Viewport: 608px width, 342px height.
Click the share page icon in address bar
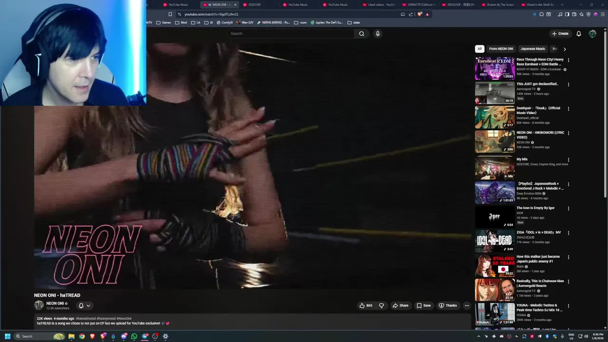coord(410,14)
